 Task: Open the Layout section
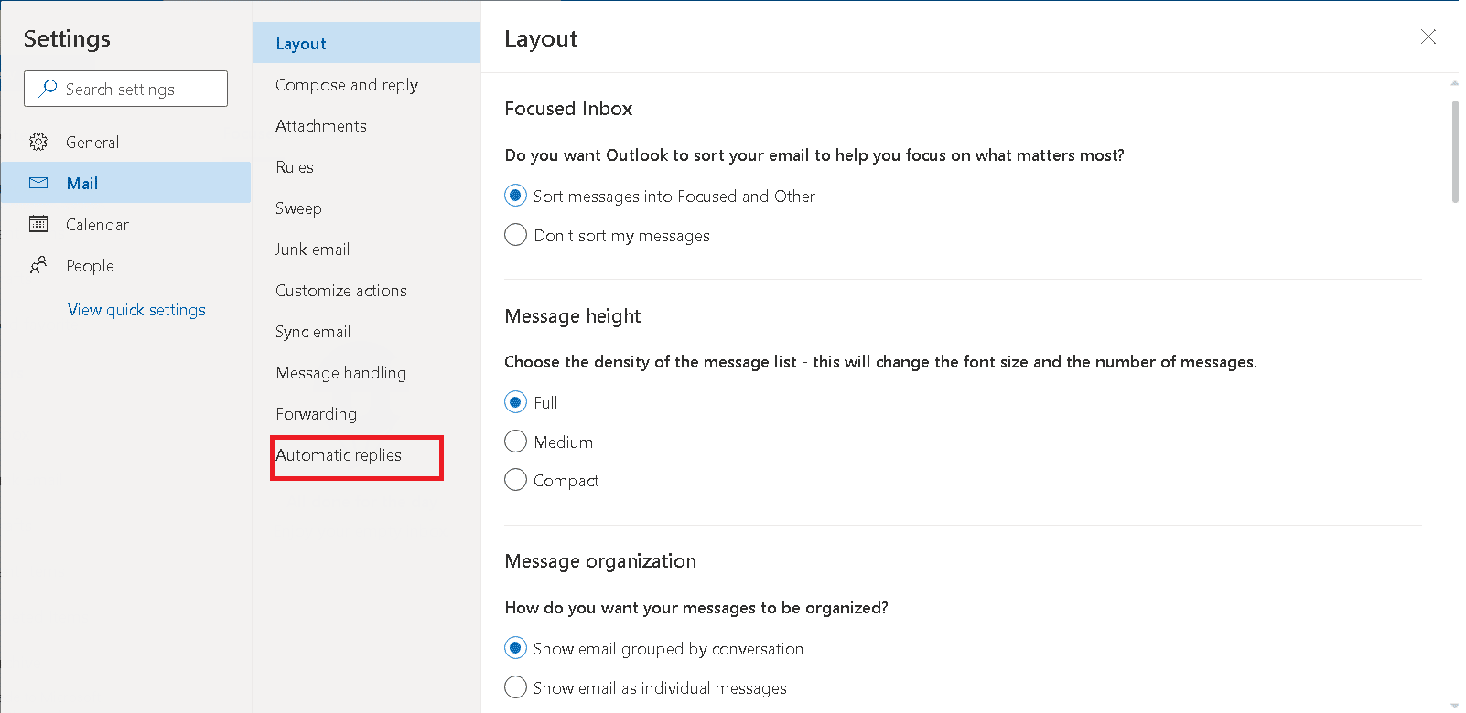(x=366, y=43)
